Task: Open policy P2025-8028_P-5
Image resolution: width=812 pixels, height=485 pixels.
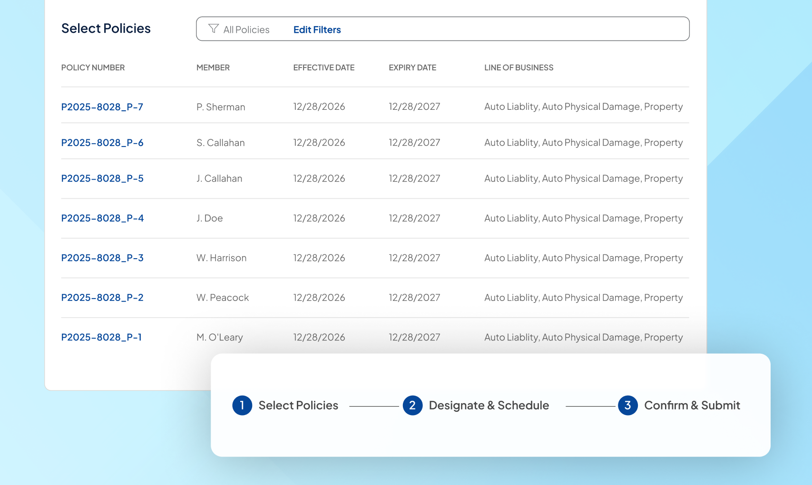Action: click(x=102, y=178)
